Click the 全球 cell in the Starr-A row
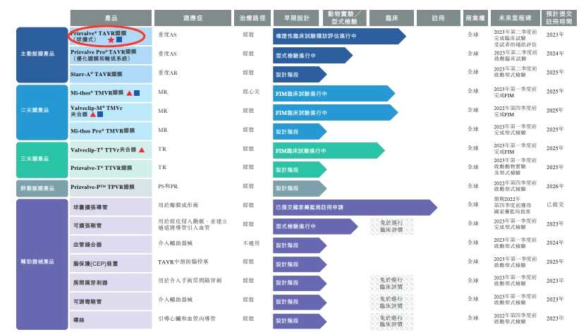The image size is (586, 332). click(x=473, y=72)
